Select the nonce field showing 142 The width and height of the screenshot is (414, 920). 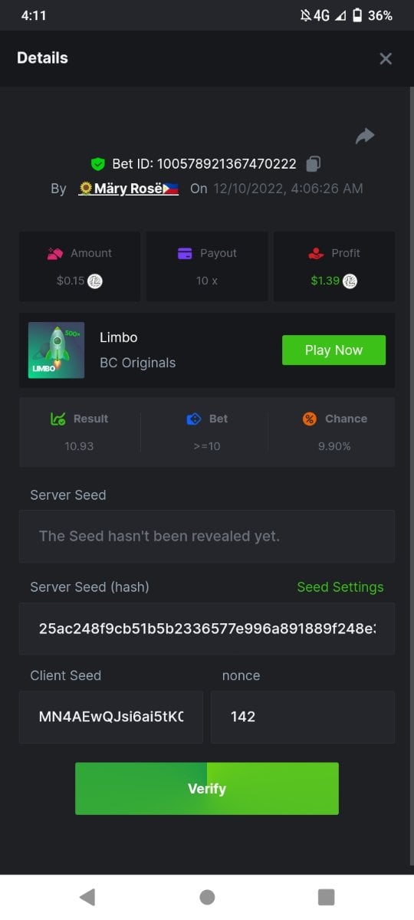click(303, 717)
